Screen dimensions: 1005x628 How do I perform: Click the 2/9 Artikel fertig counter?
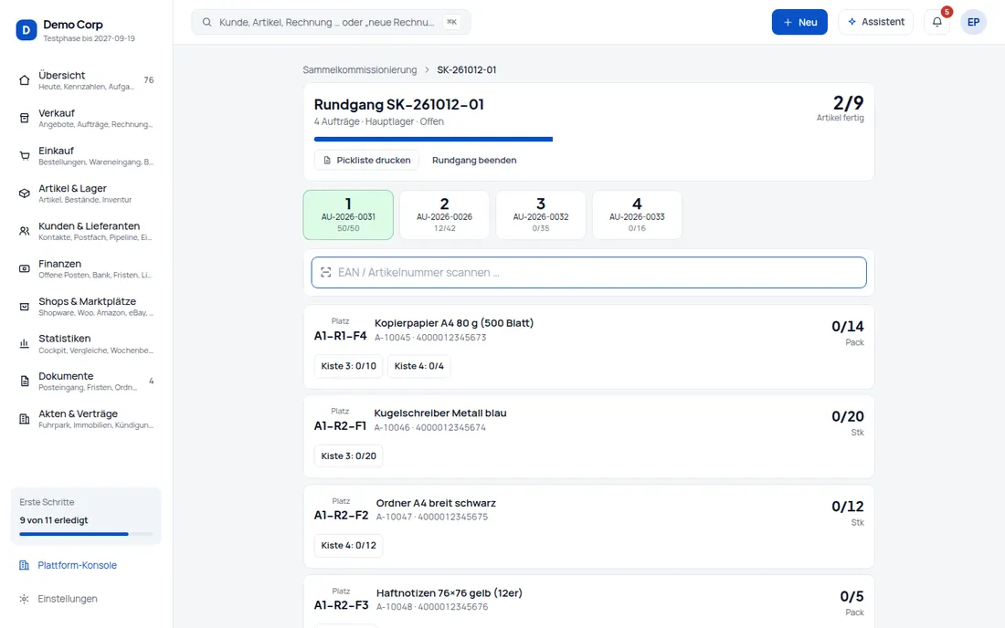(x=841, y=109)
